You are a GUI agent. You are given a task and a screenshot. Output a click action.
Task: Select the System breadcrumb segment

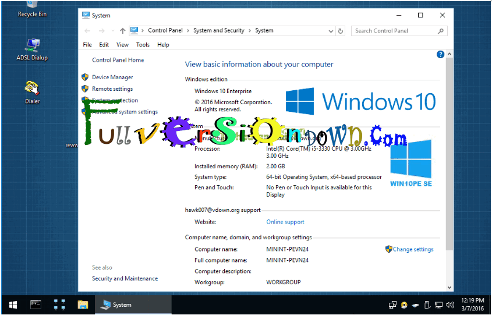pos(264,30)
